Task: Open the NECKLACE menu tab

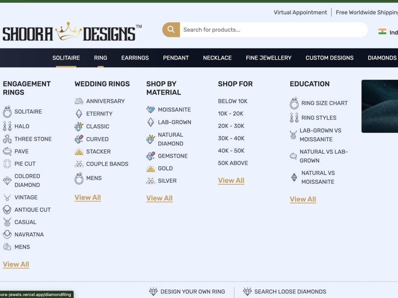Action: pos(217,58)
